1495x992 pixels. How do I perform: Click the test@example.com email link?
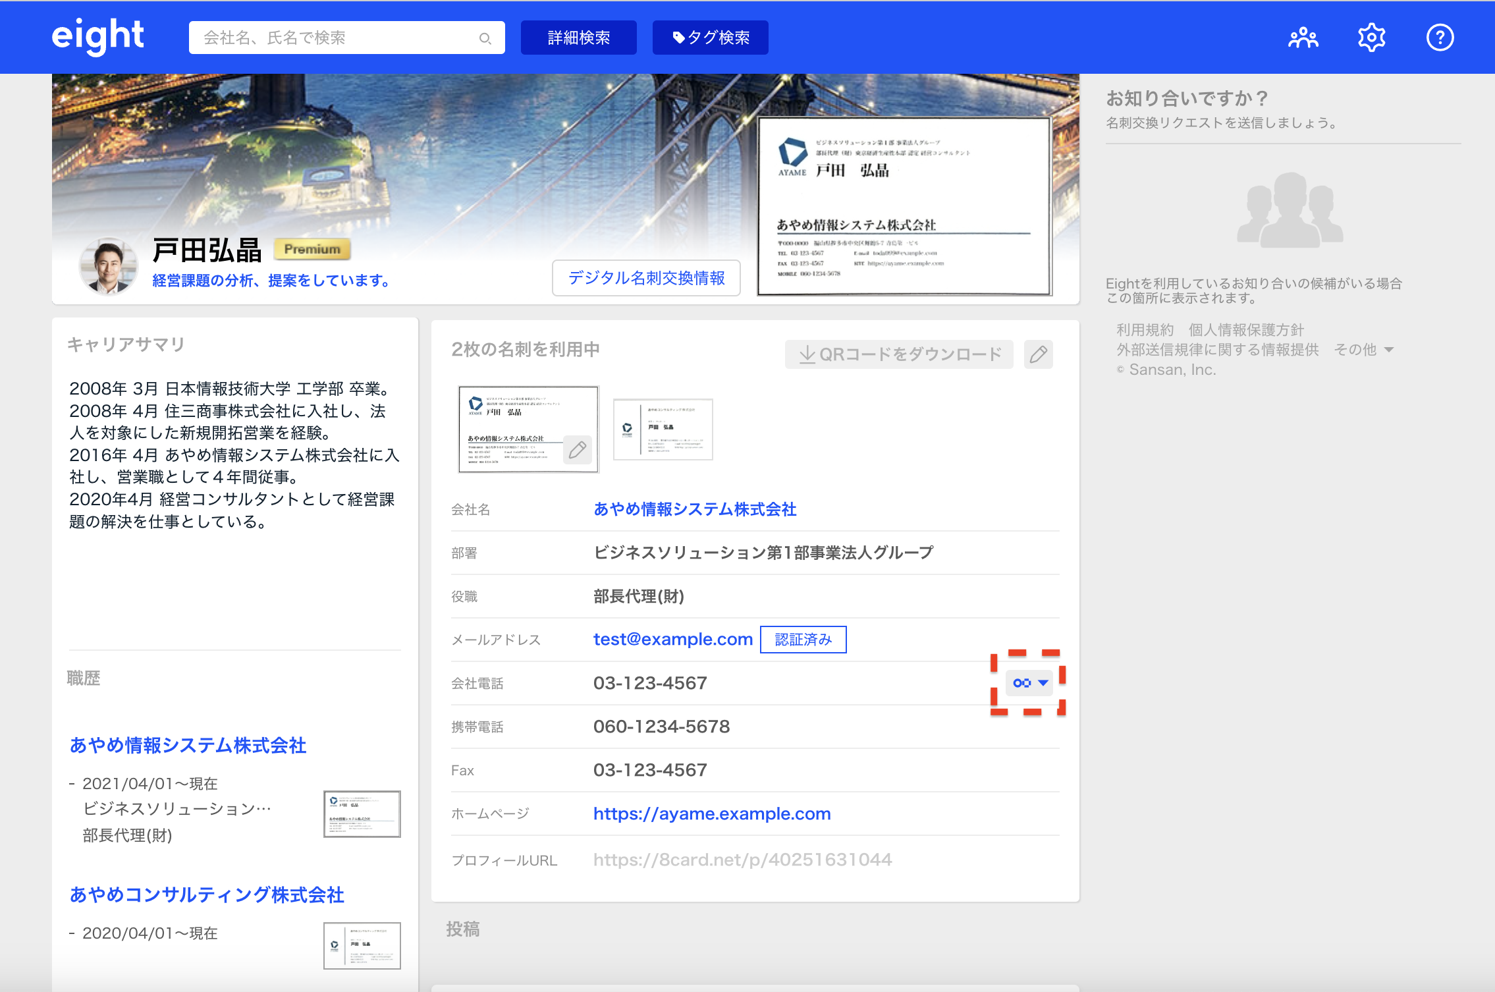pyautogui.click(x=672, y=639)
